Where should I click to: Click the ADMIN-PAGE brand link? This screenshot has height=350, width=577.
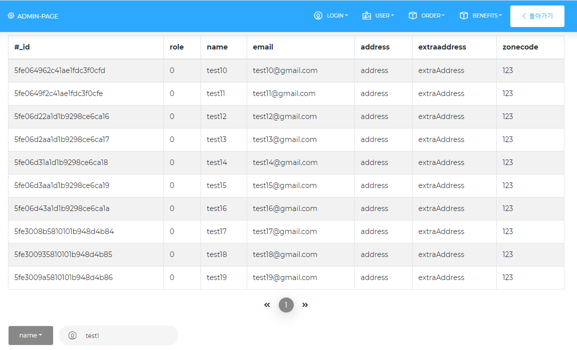coord(33,15)
